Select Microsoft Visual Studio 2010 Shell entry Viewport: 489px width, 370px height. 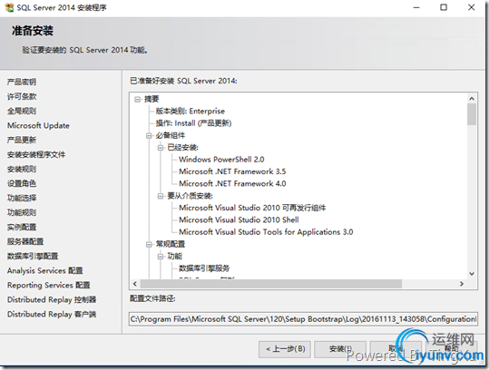(239, 219)
